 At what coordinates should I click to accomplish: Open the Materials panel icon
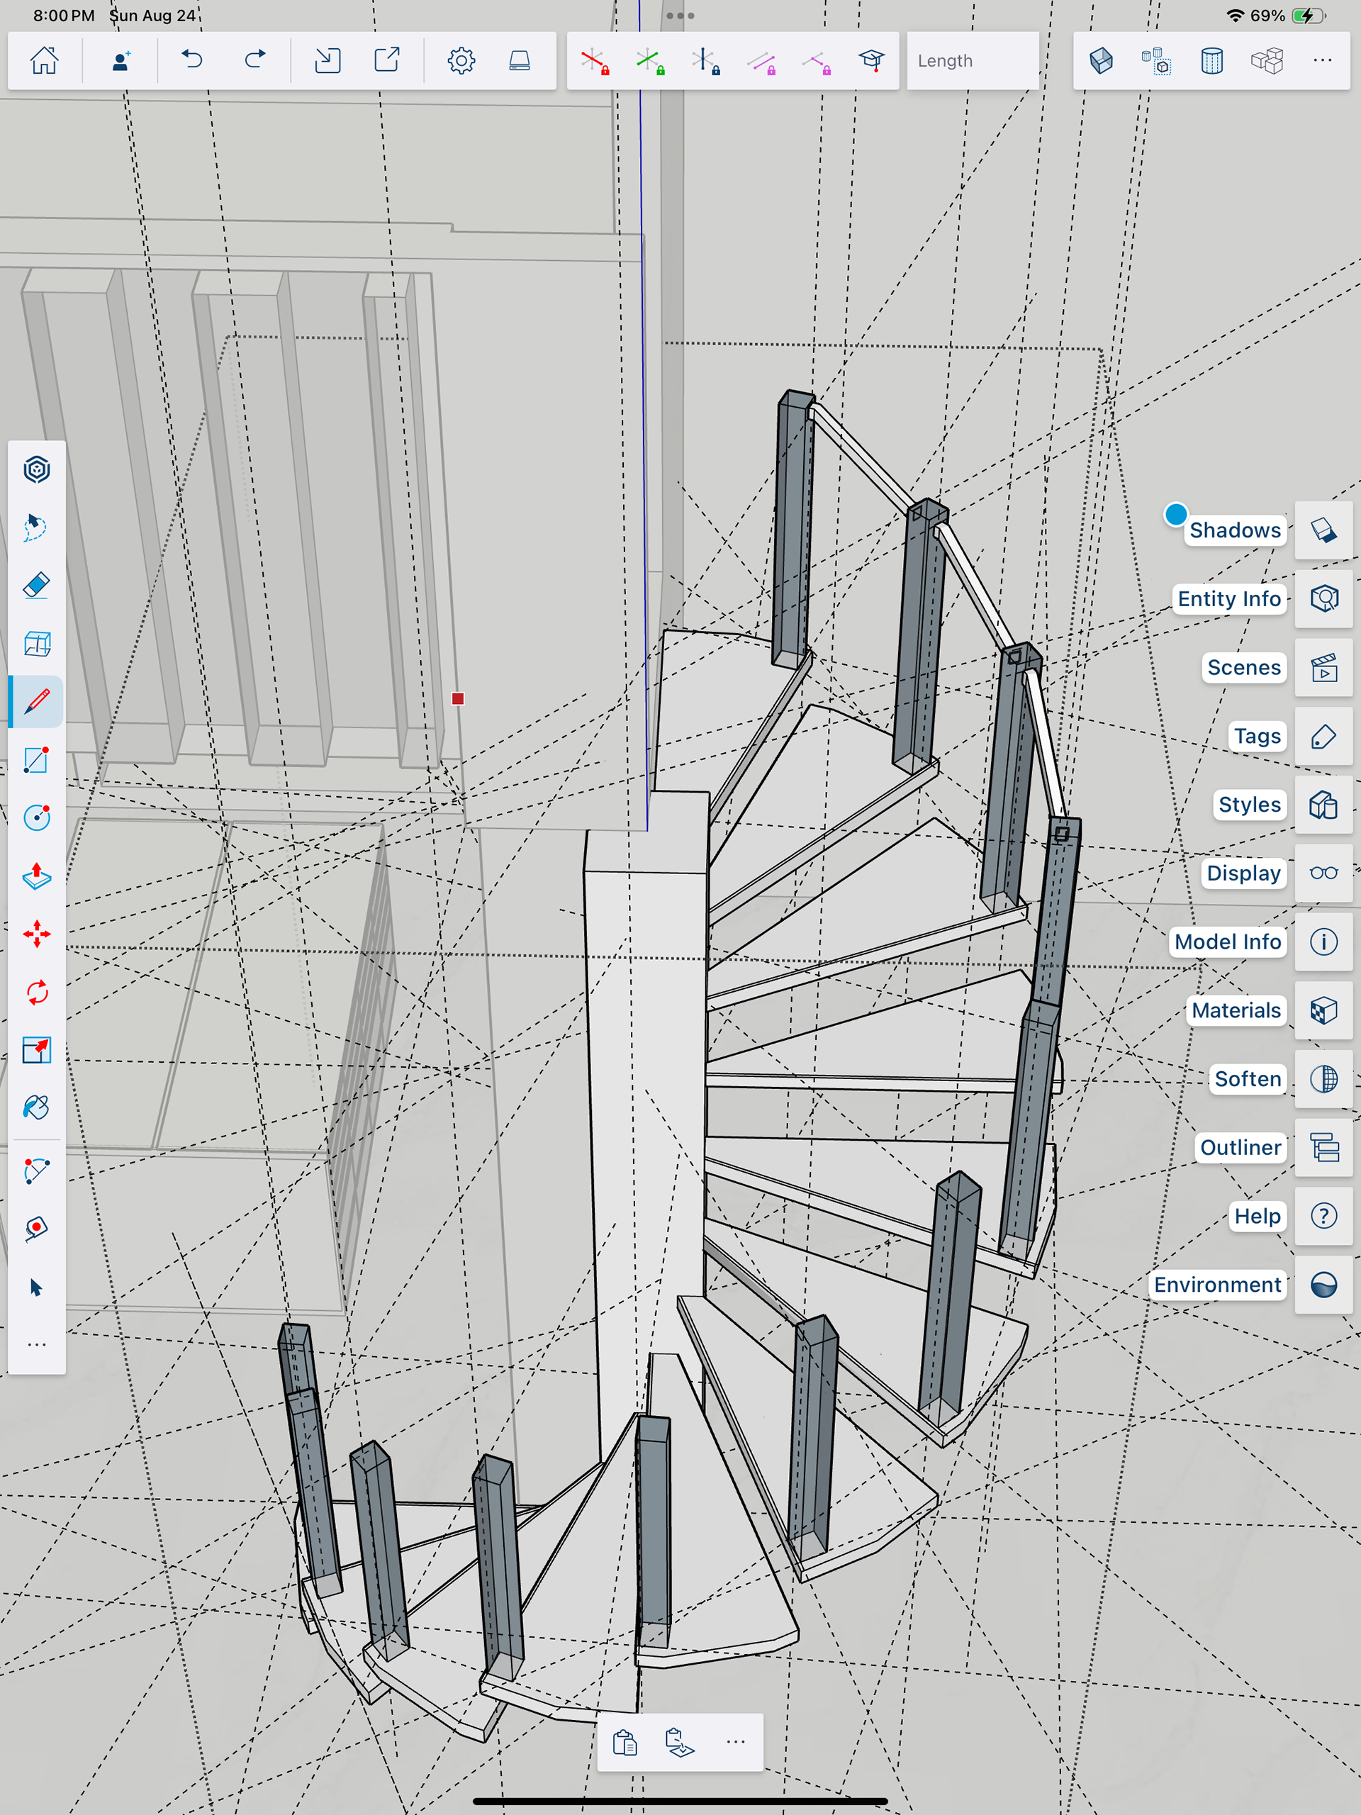pos(1323,1010)
